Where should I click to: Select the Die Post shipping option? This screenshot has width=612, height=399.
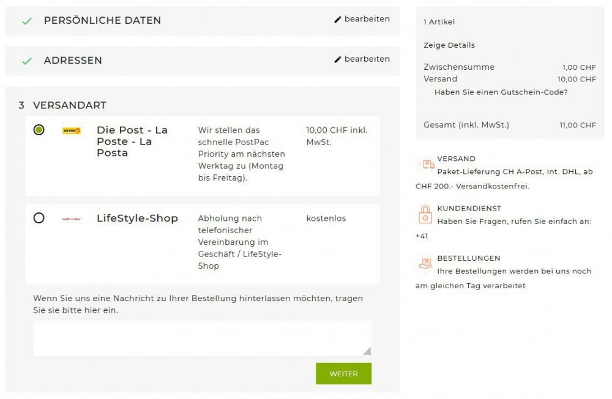pyautogui.click(x=38, y=130)
